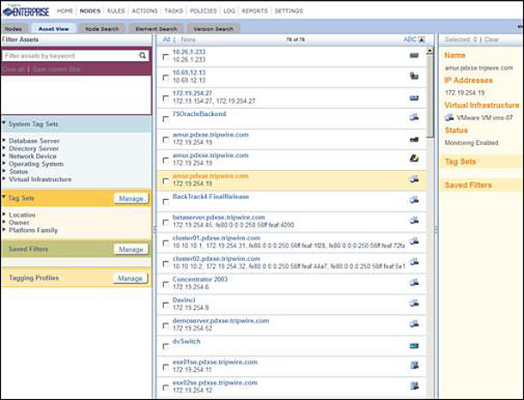This screenshot has height=400, width=524.
Task: Tick the checkbox for 75OracleBackend
Action: pos(166,118)
